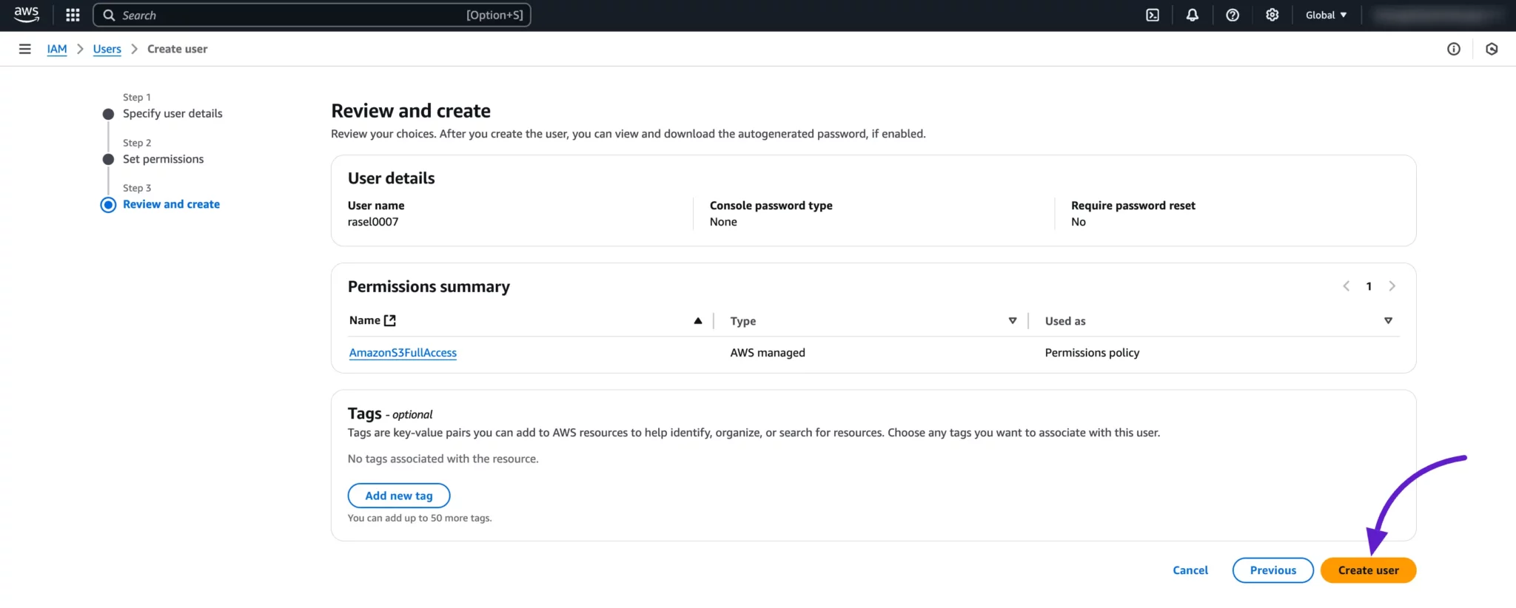This screenshot has width=1516, height=608.
Task: Click the Create user button
Action: [1368, 570]
